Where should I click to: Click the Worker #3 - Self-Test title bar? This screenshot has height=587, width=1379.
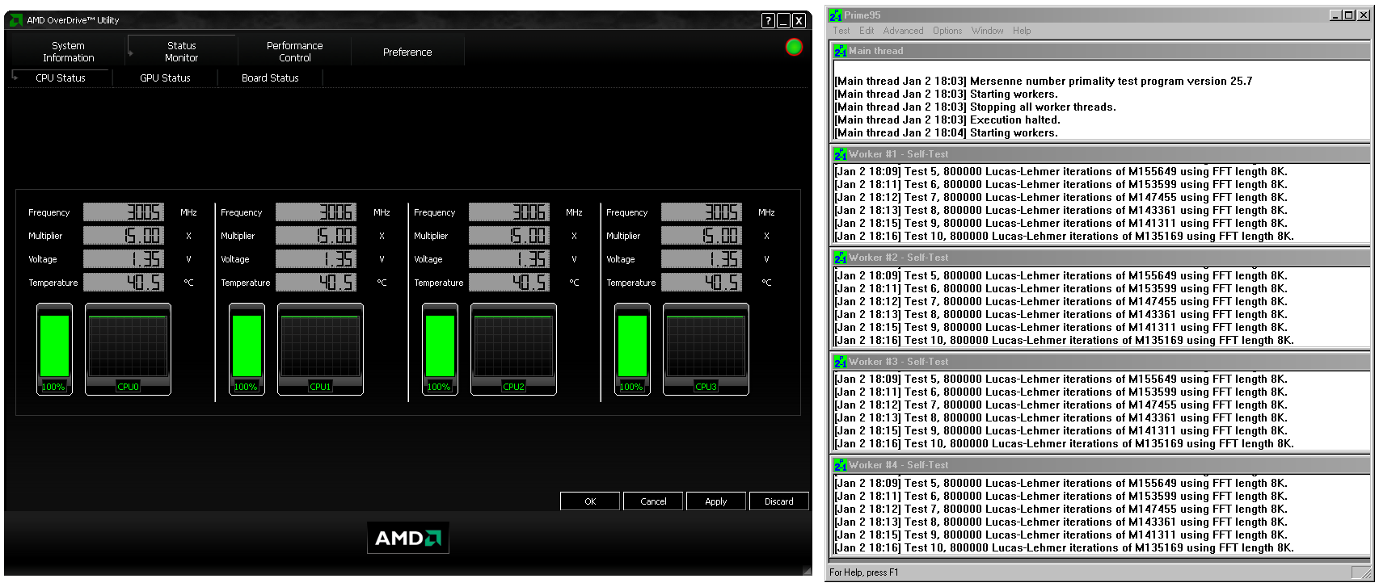coord(1101,362)
